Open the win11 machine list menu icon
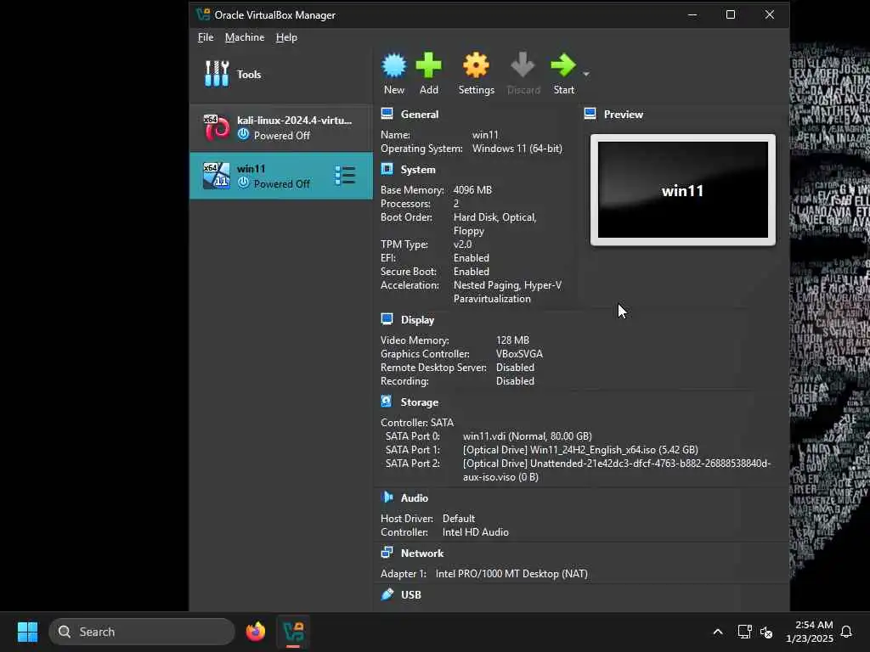This screenshot has height=652, width=870. (x=345, y=176)
